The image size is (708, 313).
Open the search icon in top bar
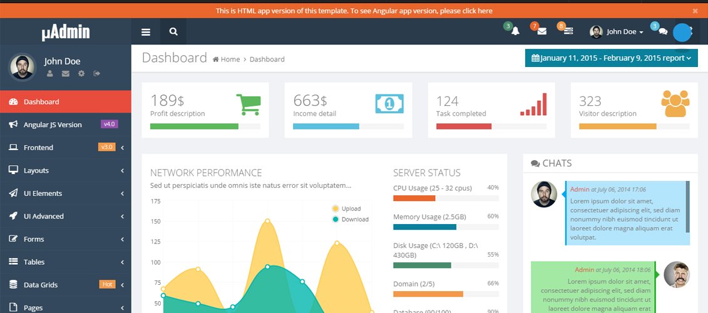(173, 32)
